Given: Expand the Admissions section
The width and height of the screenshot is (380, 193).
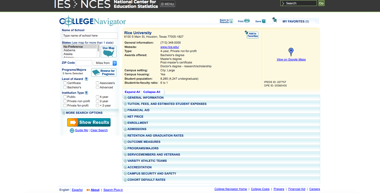Looking at the screenshot, I should (221, 129).
